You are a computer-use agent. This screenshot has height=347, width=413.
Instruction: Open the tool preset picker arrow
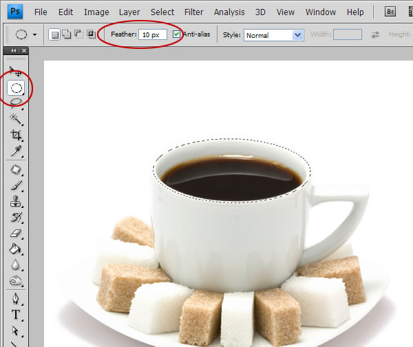[x=35, y=34]
